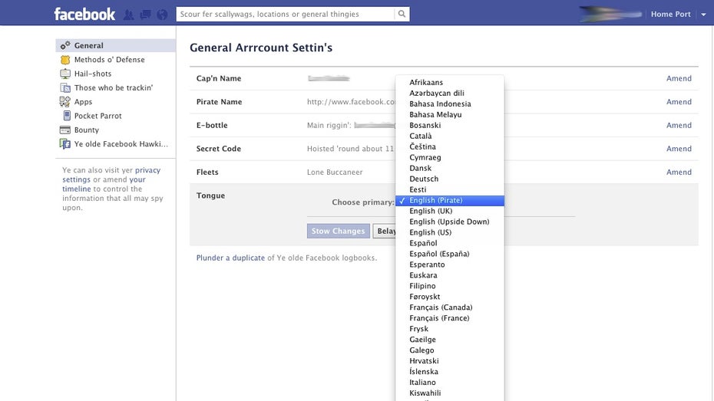714x401 pixels.
Task: Click the Hail-shots icon in sidebar
Action: click(65, 74)
